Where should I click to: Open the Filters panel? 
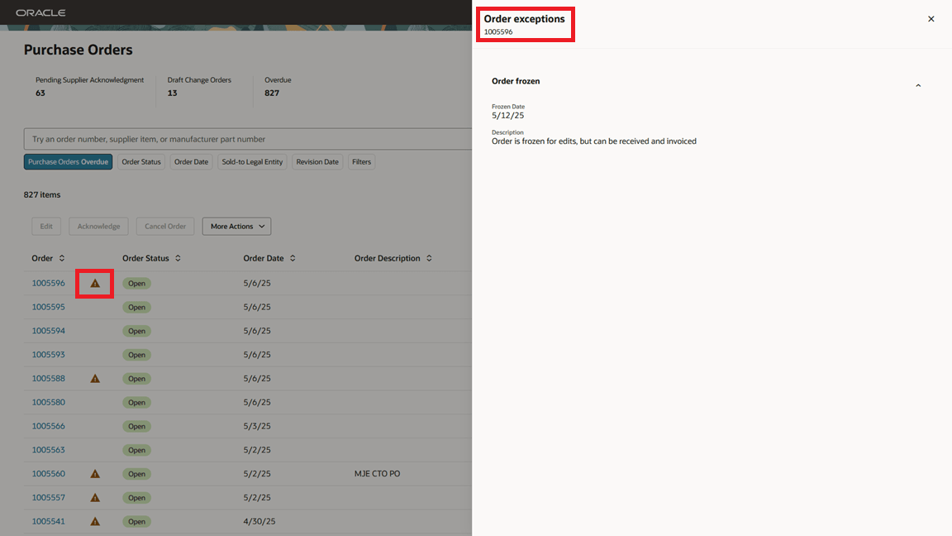[361, 161]
